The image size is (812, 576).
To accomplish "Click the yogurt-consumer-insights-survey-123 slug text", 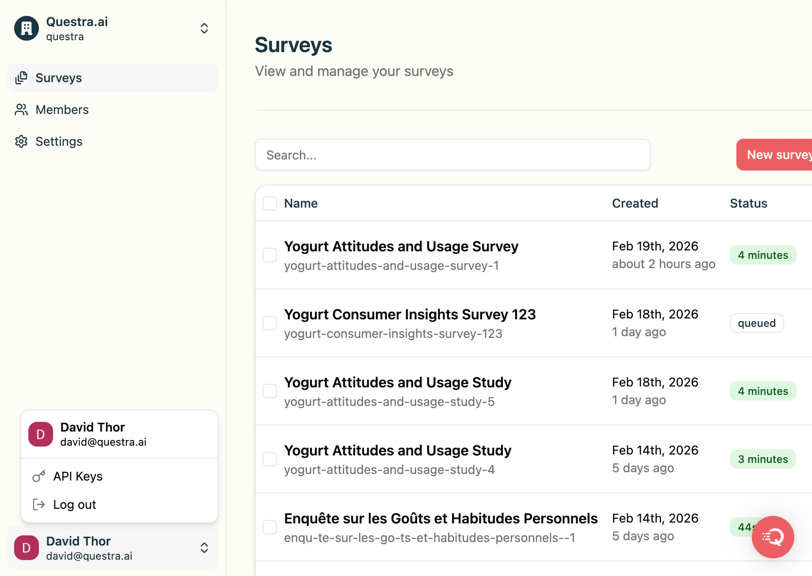I will click(393, 333).
